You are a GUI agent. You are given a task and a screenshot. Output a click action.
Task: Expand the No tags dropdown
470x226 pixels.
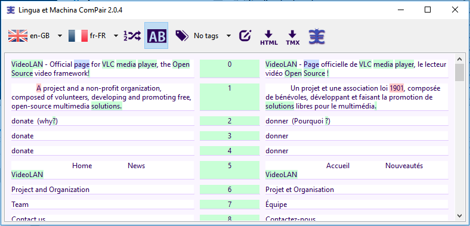pyautogui.click(x=228, y=36)
